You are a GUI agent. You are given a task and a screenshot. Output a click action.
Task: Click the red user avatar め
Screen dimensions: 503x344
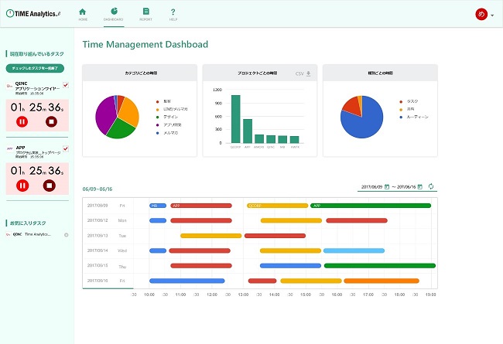481,14
